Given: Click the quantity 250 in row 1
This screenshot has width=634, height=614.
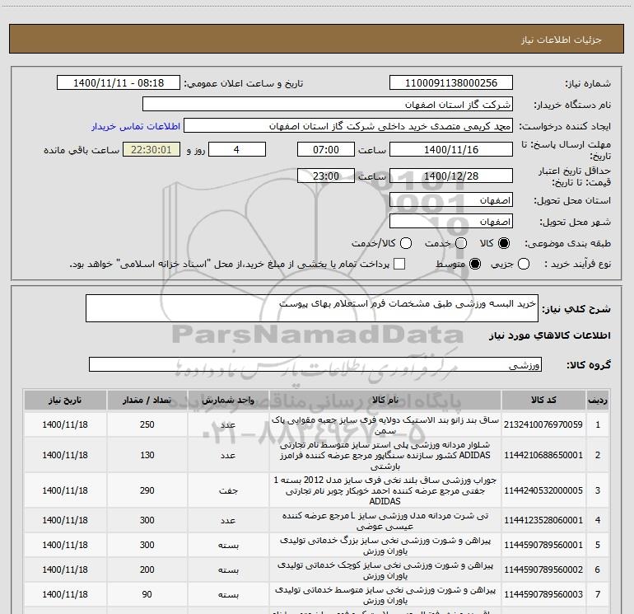Looking at the screenshot, I should pos(147,424).
